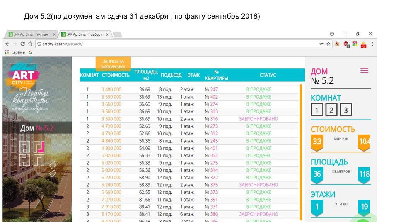396x222 pixels.
Task: Open the Сервисы apps shortcut
Action: 15,52
